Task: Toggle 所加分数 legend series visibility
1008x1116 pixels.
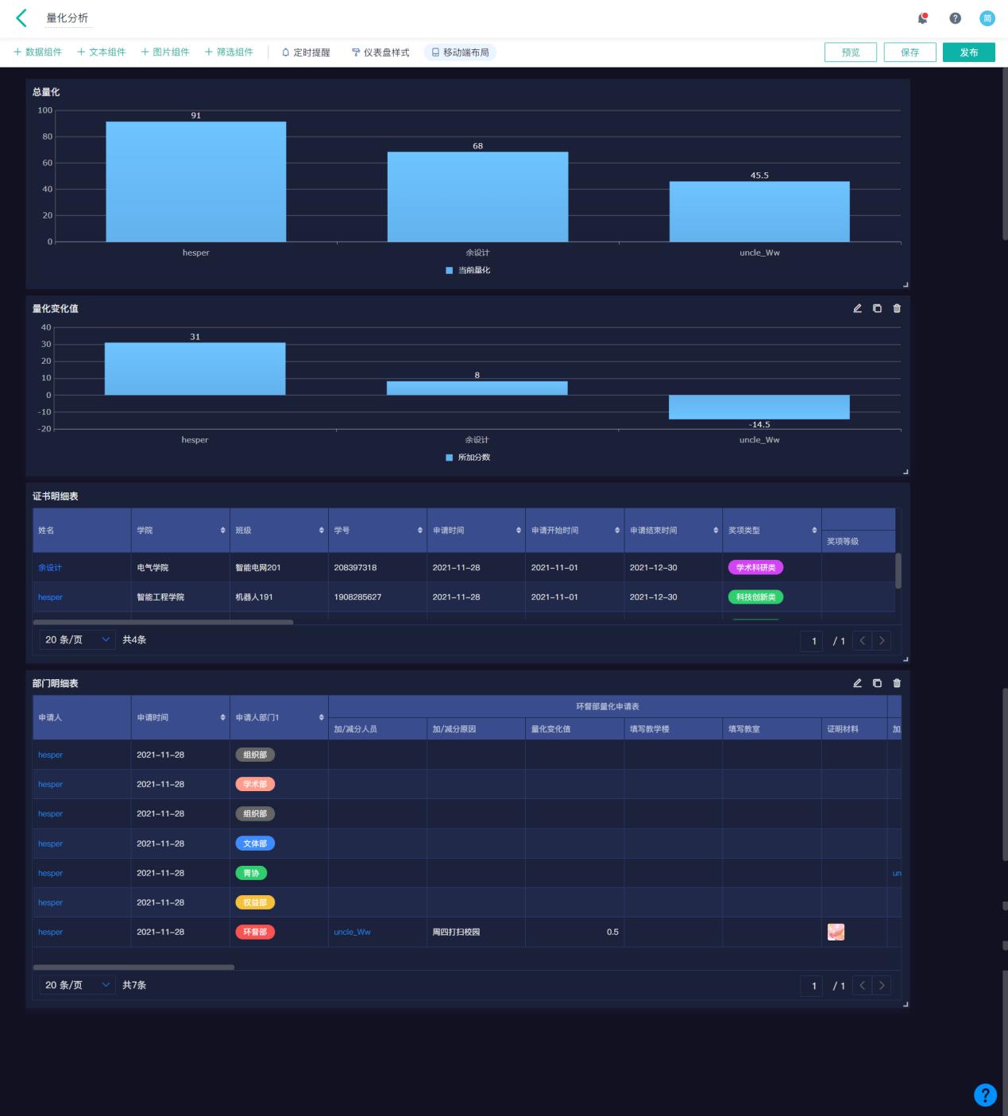Action: tap(468, 458)
